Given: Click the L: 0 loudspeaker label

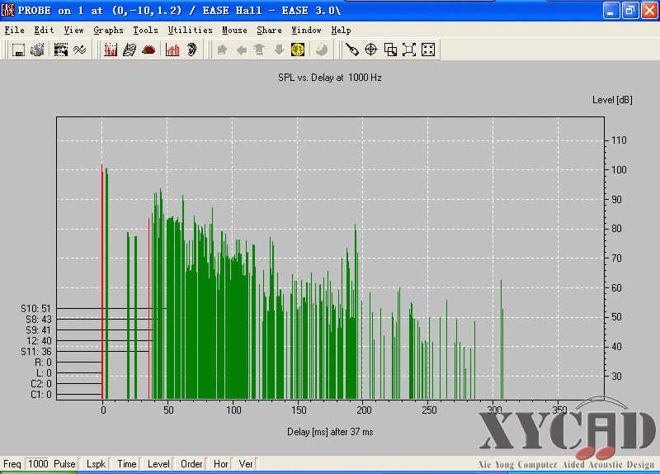Looking at the screenshot, I should pyautogui.click(x=44, y=373).
